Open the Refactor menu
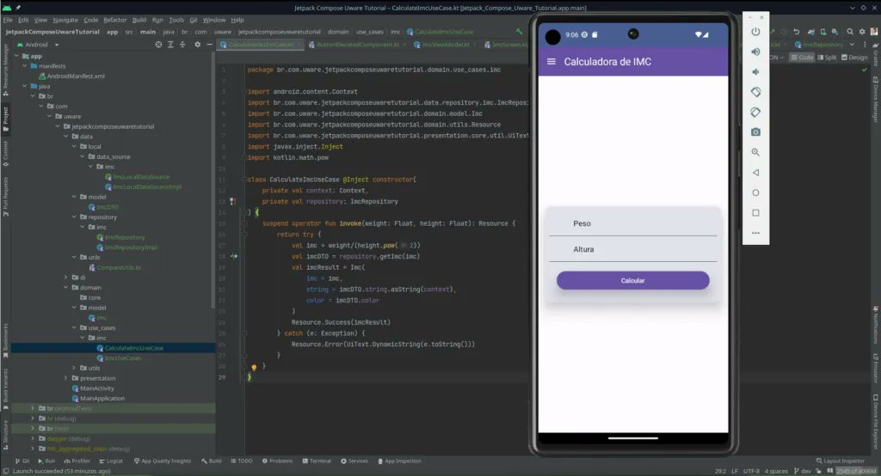This screenshot has height=476, width=881. coord(114,20)
